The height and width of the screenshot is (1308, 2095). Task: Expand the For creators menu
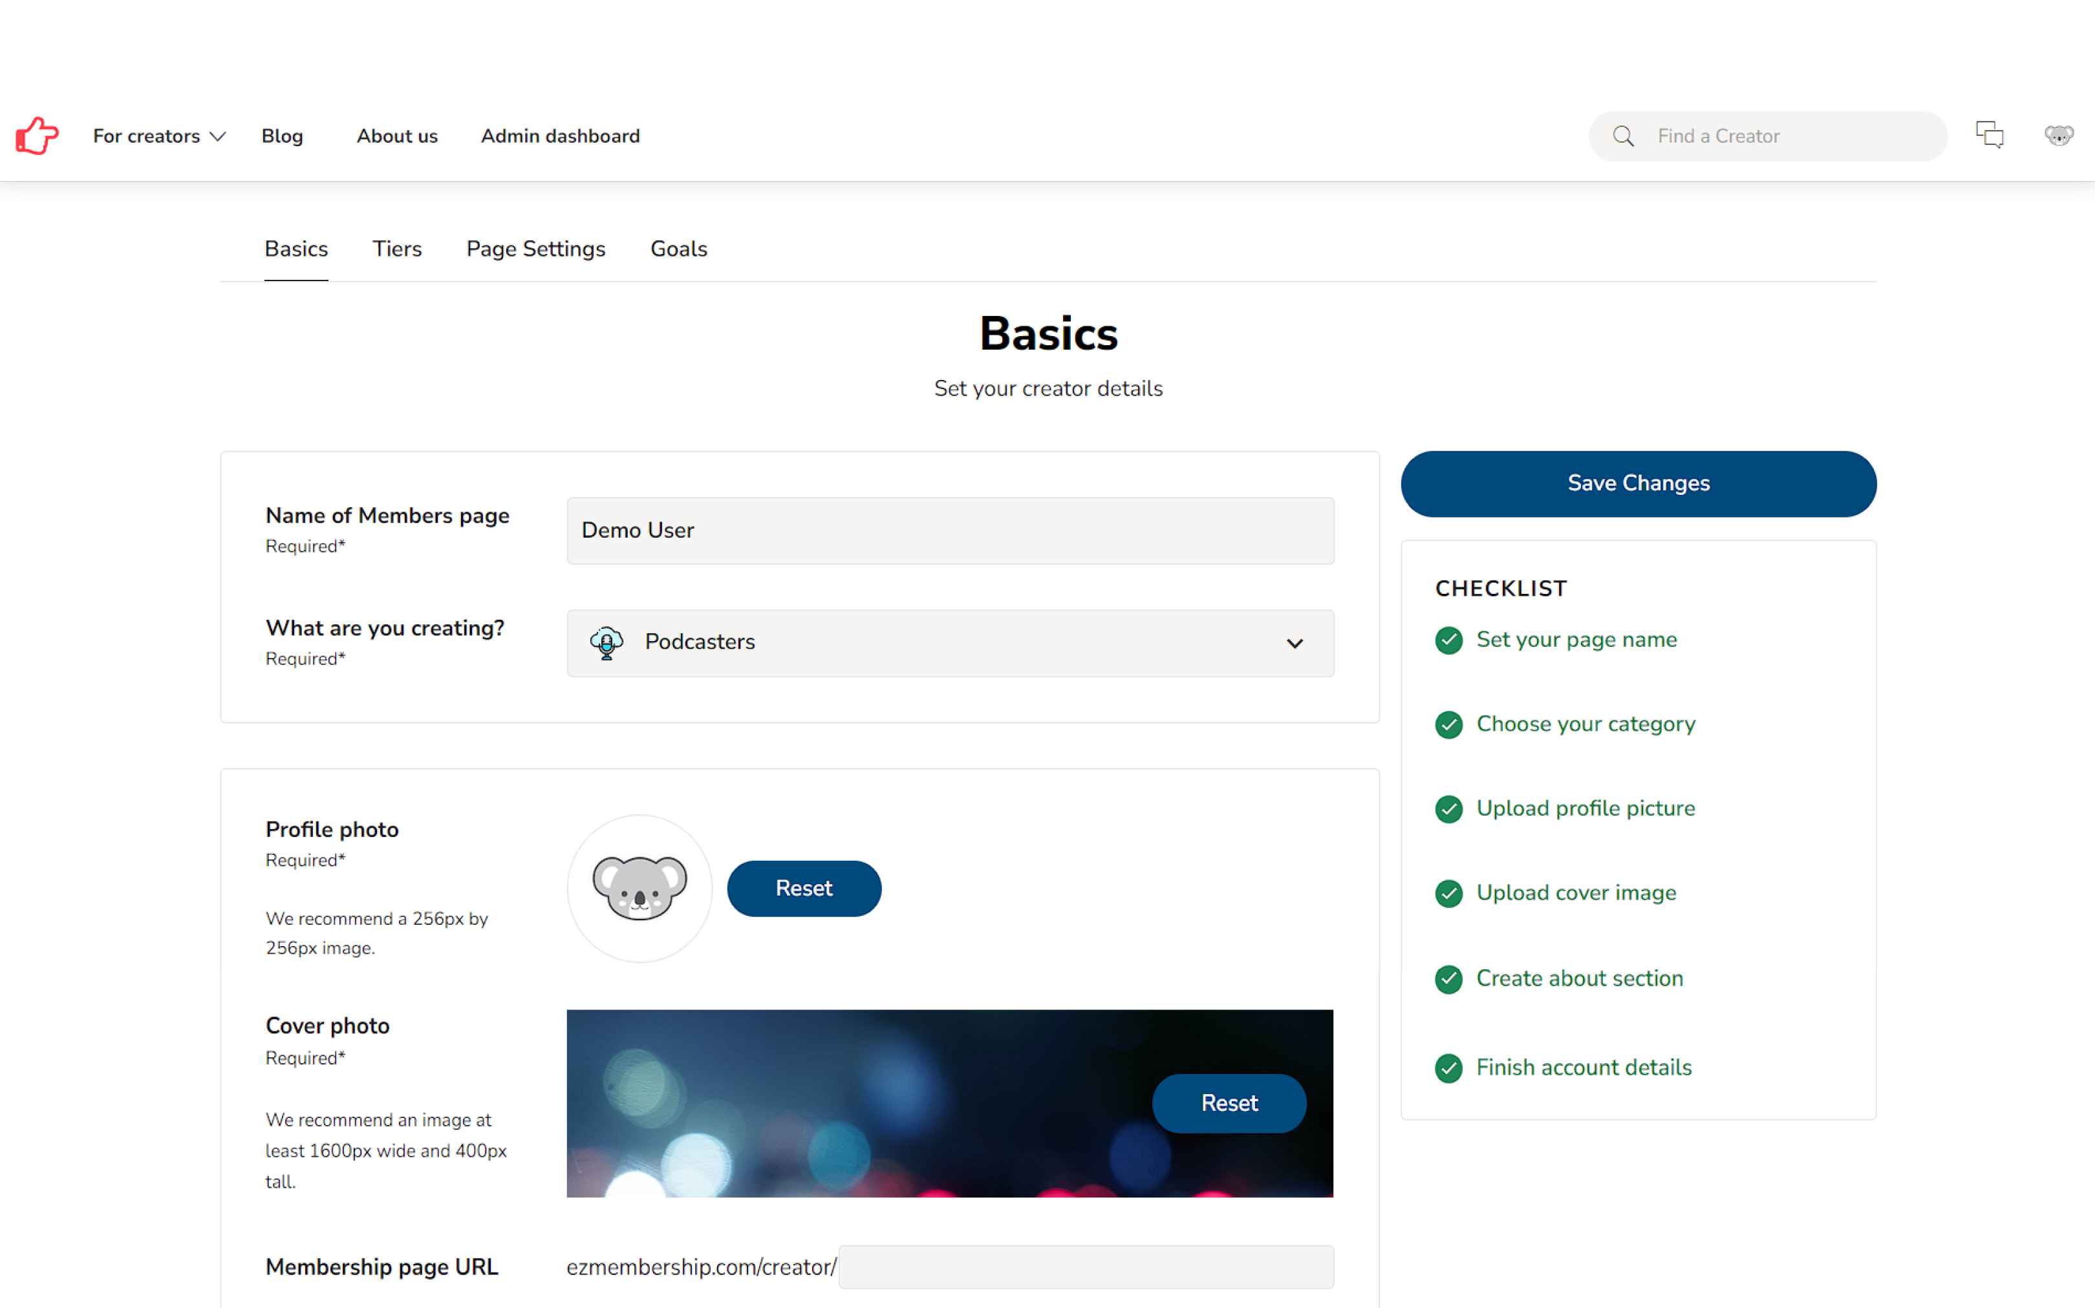pyautogui.click(x=159, y=136)
